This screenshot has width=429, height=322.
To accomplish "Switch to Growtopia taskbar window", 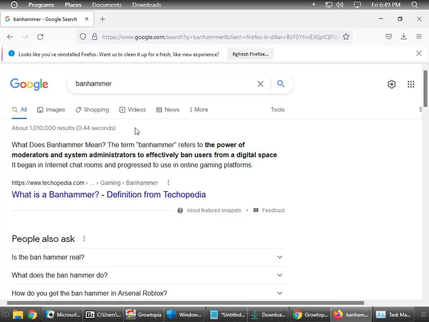I will (144, 314).
